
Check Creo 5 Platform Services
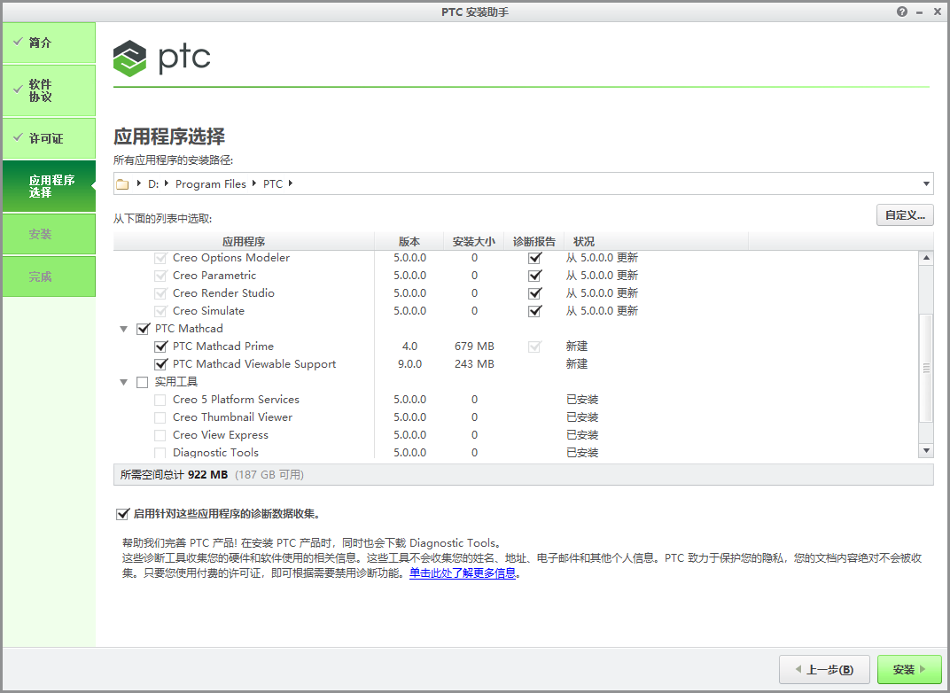click(160, 400)
